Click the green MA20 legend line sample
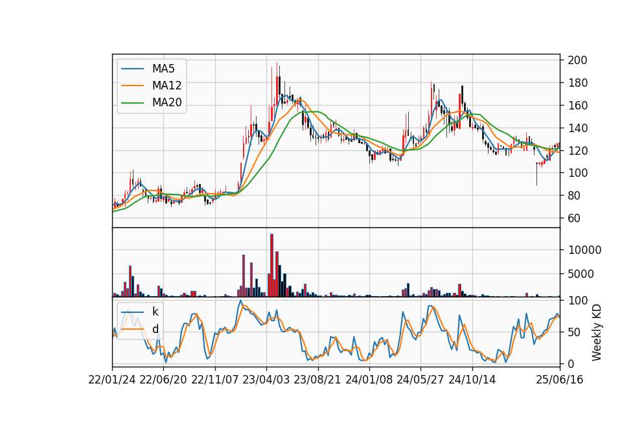 point(132,103)
